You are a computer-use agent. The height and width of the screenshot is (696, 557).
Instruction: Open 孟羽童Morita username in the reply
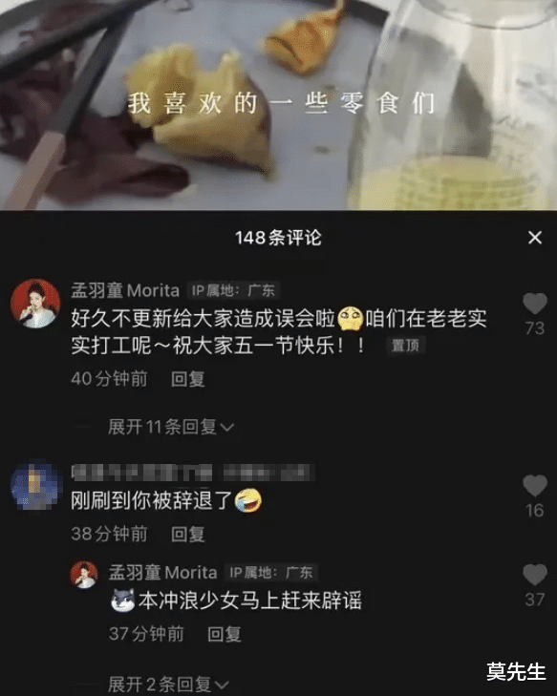(163, 572)
